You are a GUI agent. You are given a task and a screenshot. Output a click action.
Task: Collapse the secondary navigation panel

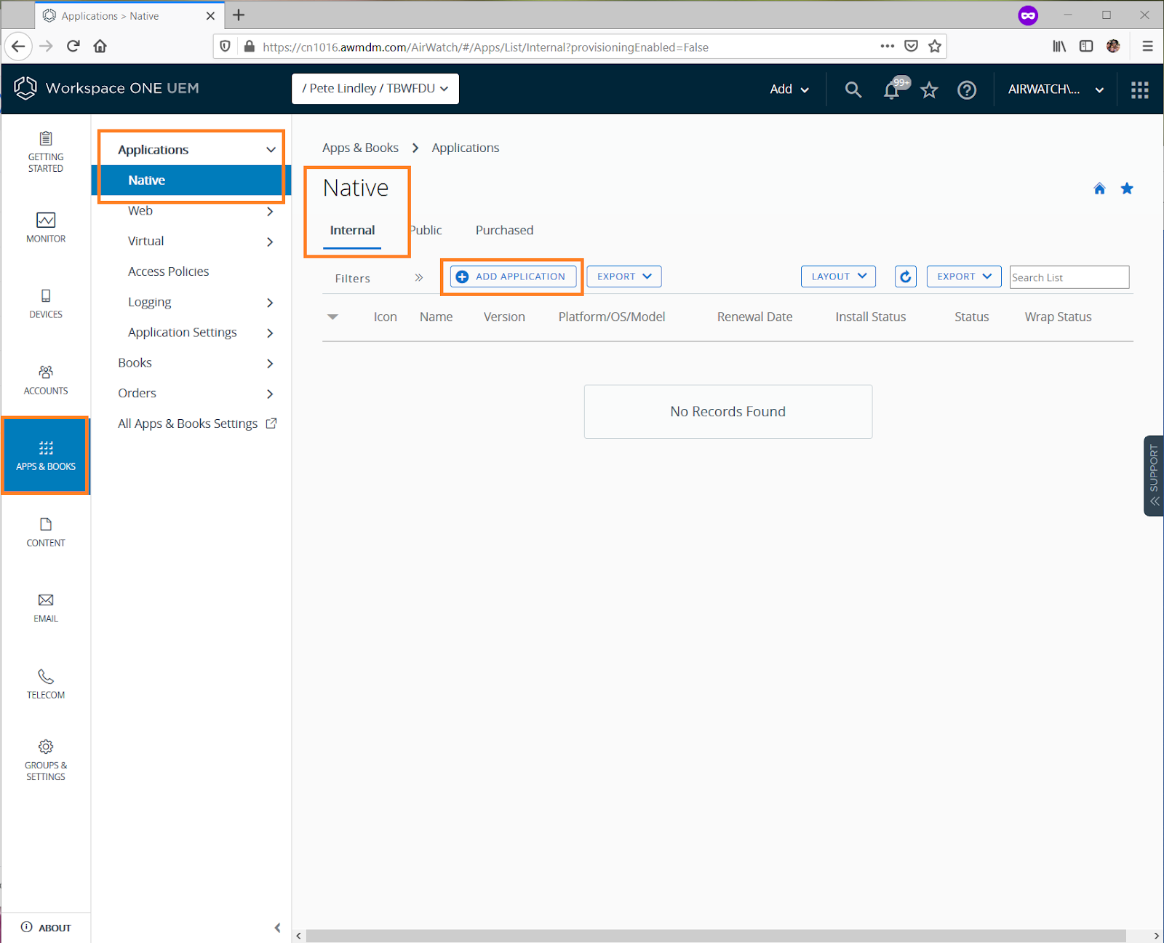click(x=277, y=927)
